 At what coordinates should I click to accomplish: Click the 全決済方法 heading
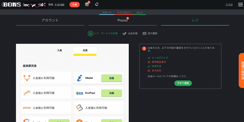[30, 66]
